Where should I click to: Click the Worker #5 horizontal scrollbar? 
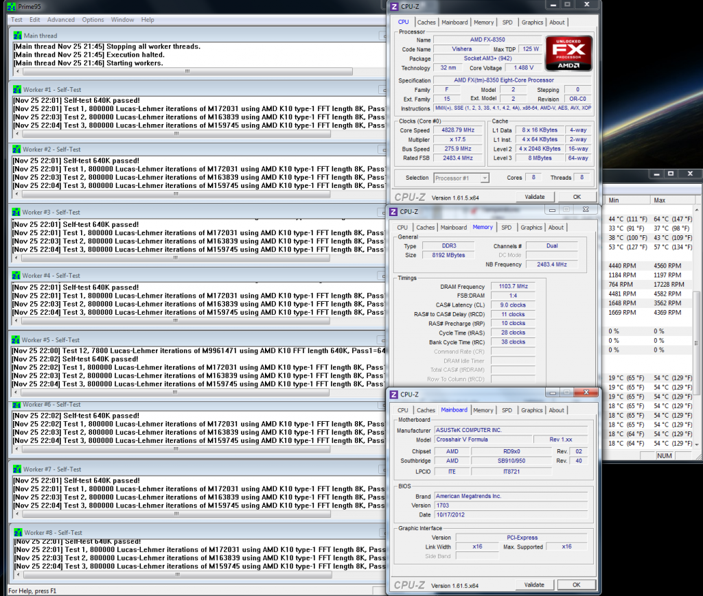pos(175,392)
